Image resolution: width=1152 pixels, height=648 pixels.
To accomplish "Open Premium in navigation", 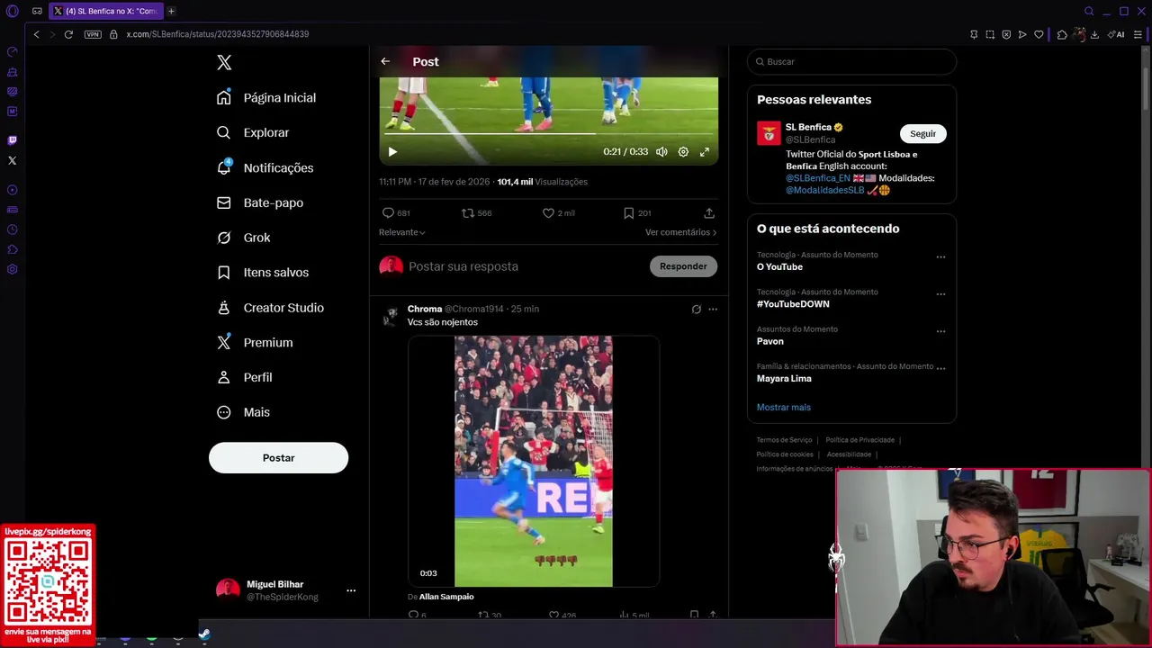I will 255,342.
